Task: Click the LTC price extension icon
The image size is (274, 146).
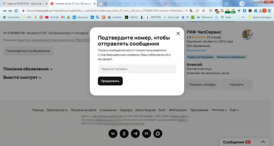Action: [x=233, y=11]
